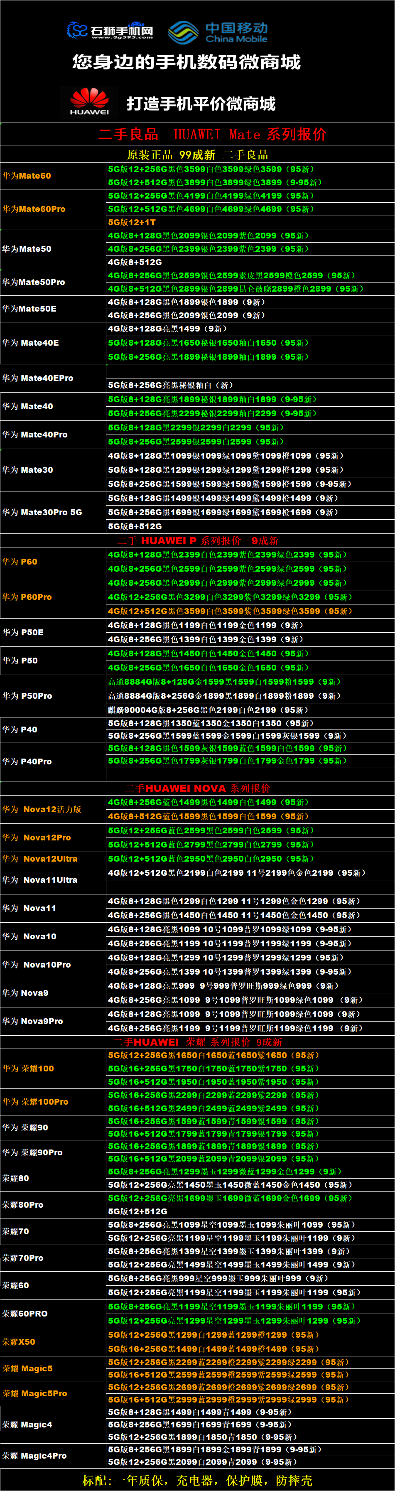
Task: Click the 麒麟90004G版8+256G price row
Action: (250, 710)
